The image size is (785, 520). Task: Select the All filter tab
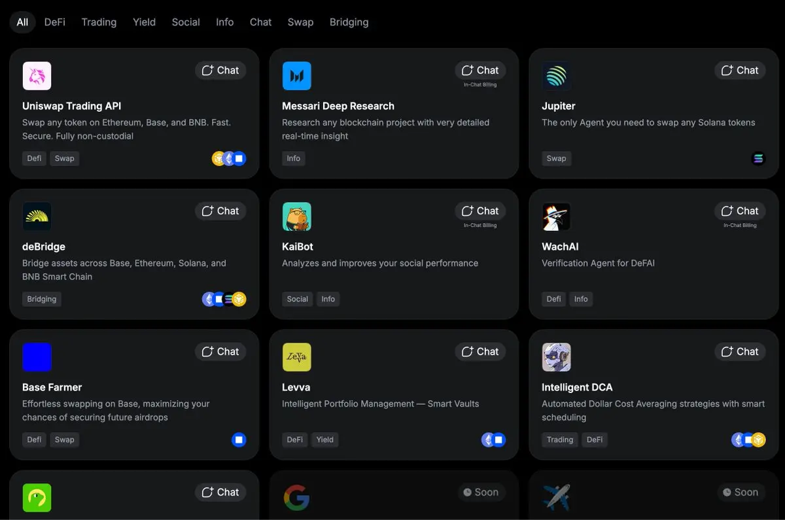click(22, 22)
